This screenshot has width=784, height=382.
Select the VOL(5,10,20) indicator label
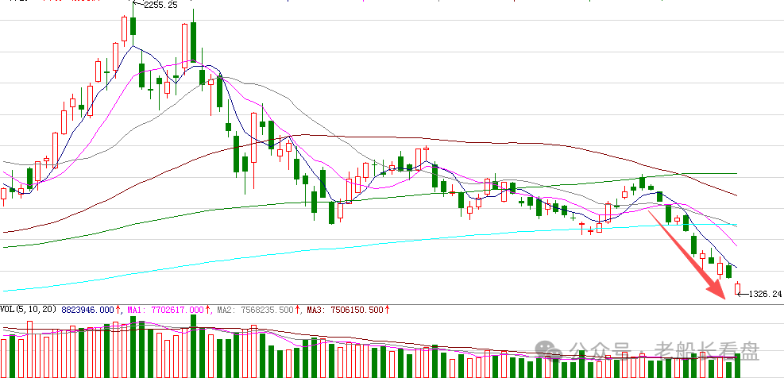tap(29, 310)
